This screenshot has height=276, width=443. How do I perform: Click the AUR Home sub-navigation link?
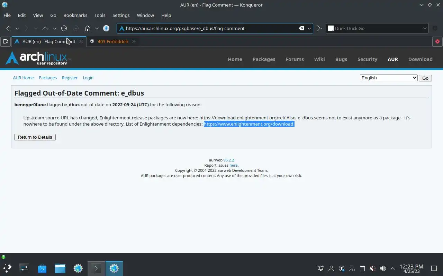click(24, 78)
